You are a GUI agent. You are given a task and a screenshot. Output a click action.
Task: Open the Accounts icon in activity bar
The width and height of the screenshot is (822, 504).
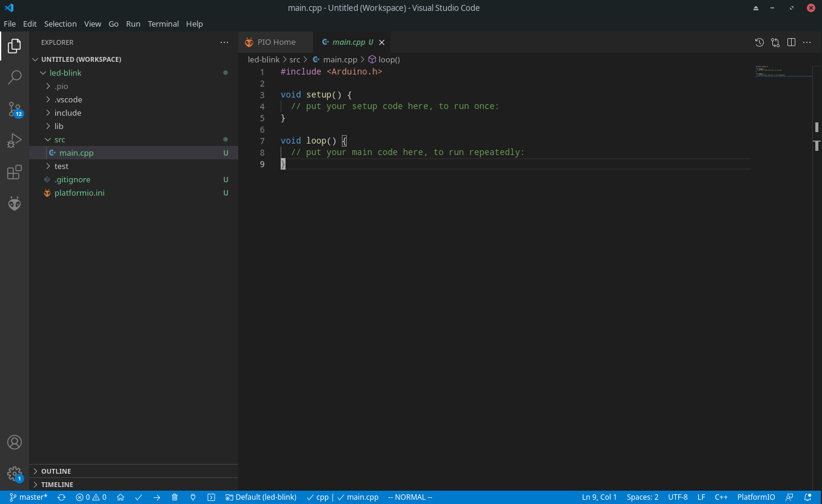[x=15, y=442]
